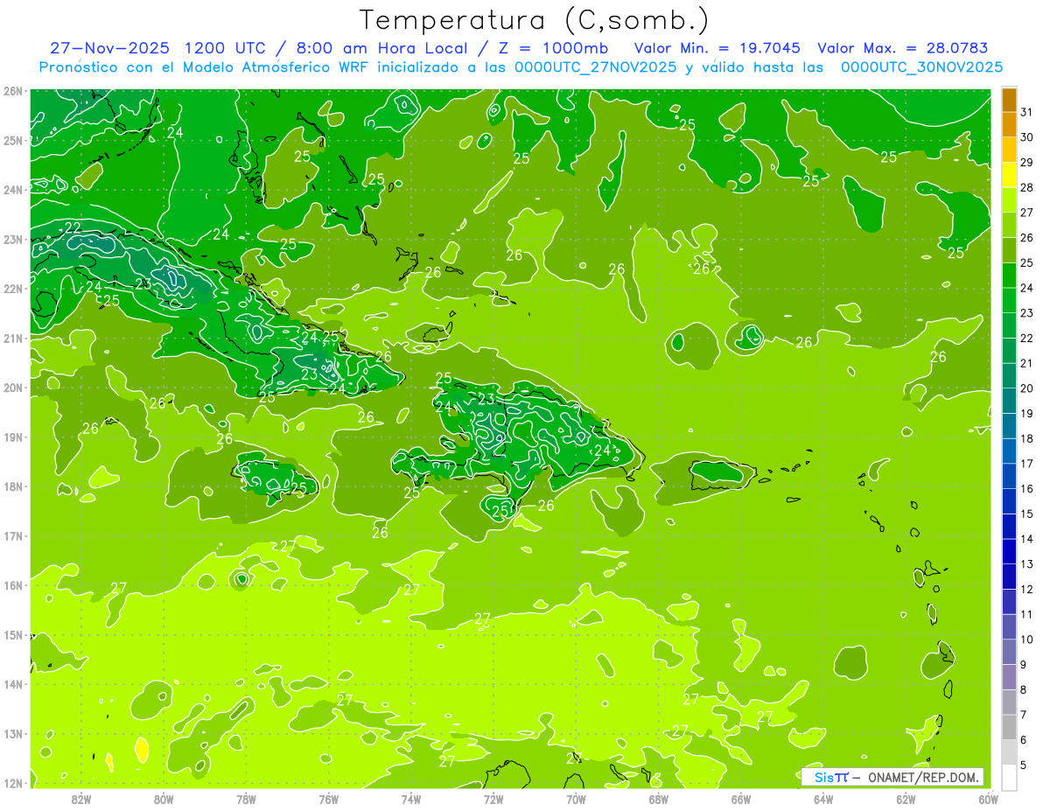Image resolution: width=1050 pixels, height=811 pixels.
Task: Click the 64W longitude axis label
Action: pyautogui.click(x=823, y=799)
